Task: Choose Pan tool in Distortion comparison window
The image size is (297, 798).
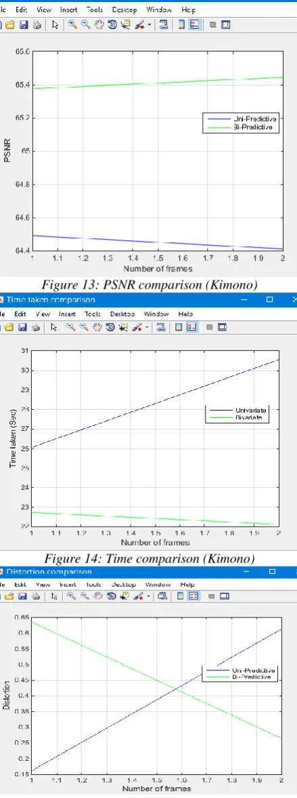Action: pyautogui.click(x=98, y=596)
